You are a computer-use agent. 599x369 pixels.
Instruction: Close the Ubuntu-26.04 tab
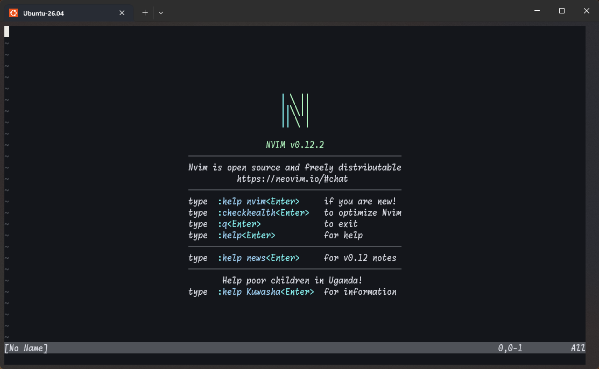[x=122, y=13]
